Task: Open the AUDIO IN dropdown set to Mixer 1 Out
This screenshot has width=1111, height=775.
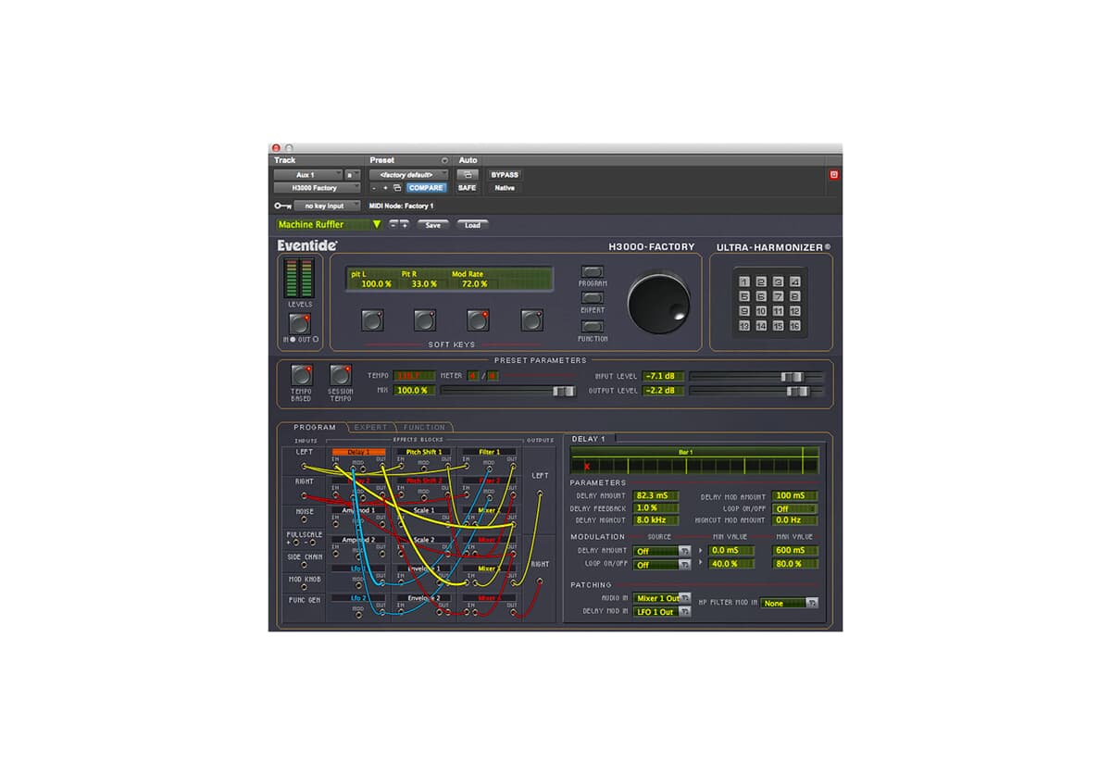Action: click(x=662, y=598)
